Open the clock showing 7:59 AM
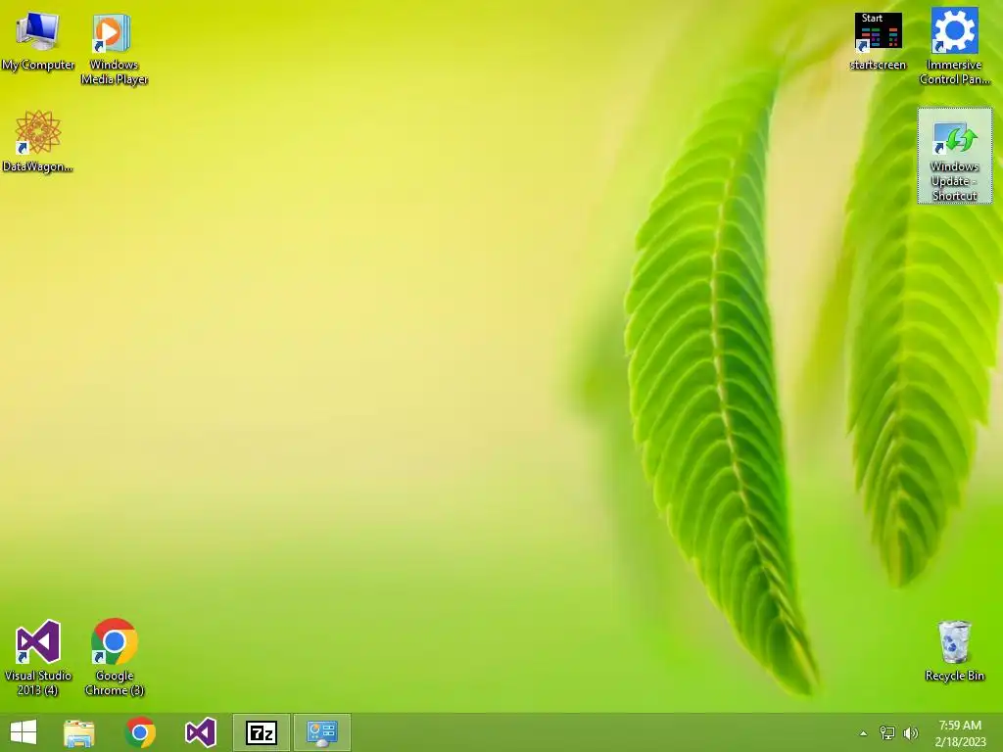Viewport: 1003px width, 752px height. click(x=960, y=726)
